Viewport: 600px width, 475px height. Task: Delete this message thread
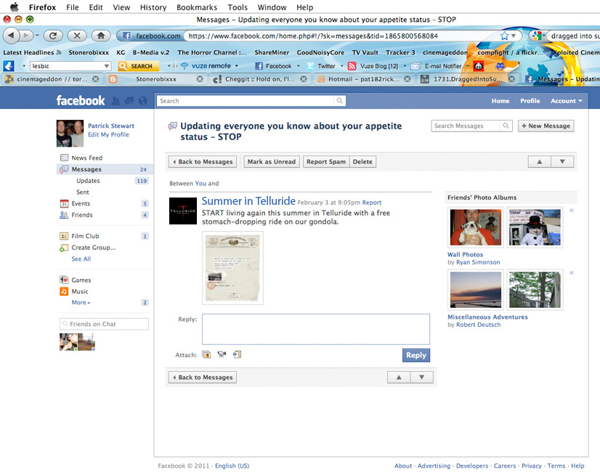(x=362, y=161)
